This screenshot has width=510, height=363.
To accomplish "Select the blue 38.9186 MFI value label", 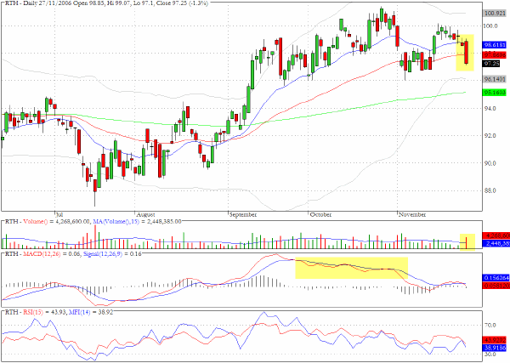I will (495, 348).
